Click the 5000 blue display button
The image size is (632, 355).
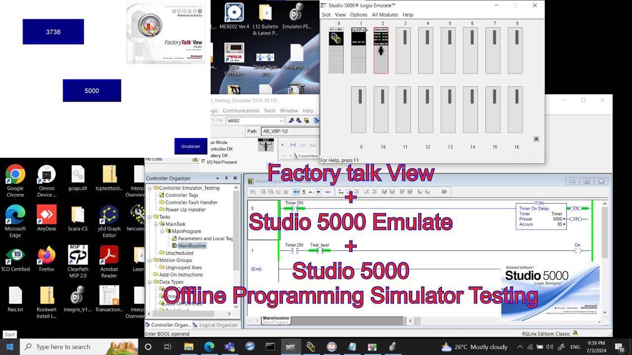click(92, 91)
